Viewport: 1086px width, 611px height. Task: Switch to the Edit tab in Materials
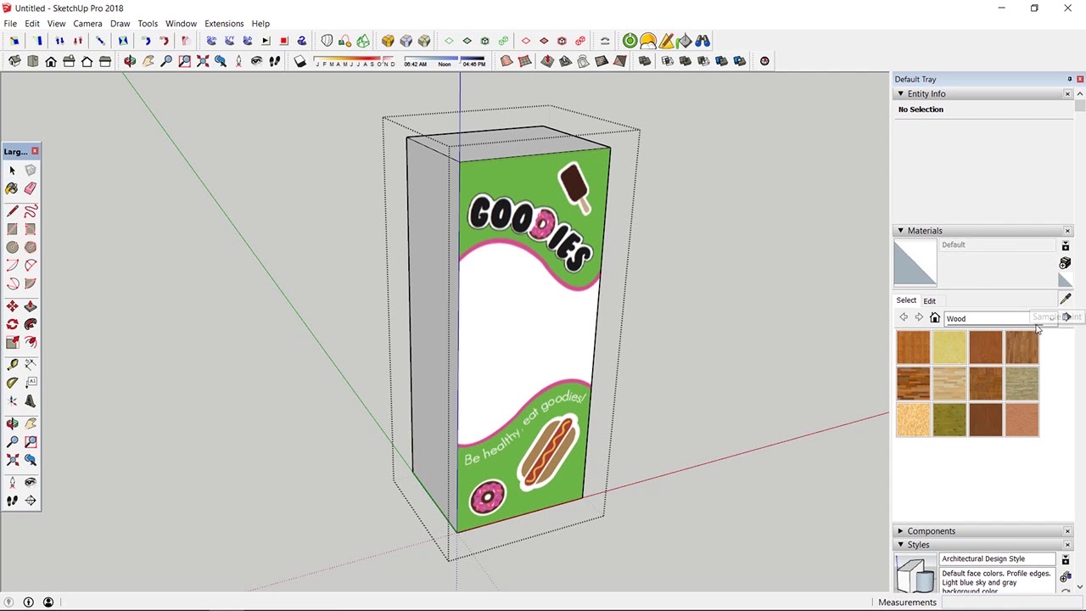(930, 301)
